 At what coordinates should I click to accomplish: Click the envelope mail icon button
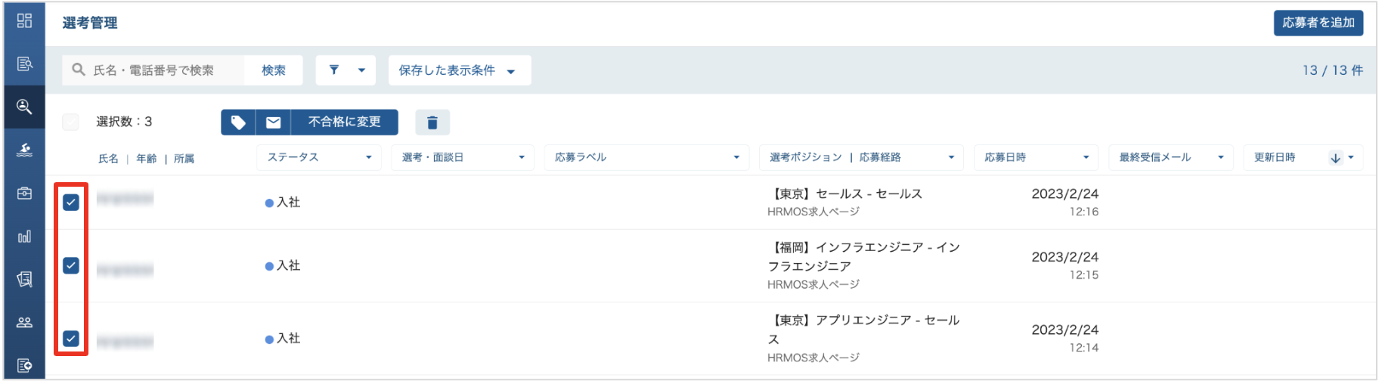pyautogui.click(x=274, y=122)
